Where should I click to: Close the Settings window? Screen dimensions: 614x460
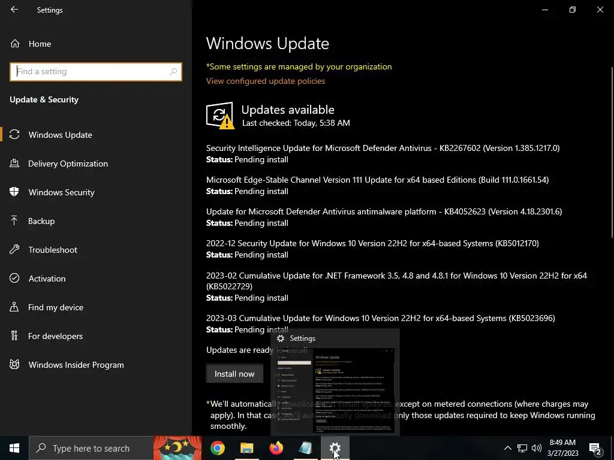point(600,10)
